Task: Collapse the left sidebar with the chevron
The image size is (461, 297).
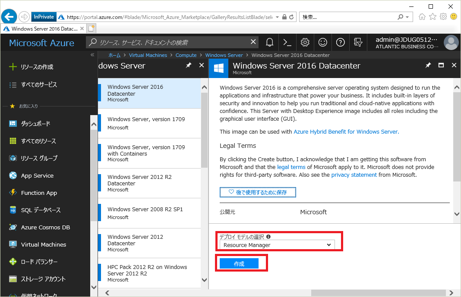Action: click(92, 55)
